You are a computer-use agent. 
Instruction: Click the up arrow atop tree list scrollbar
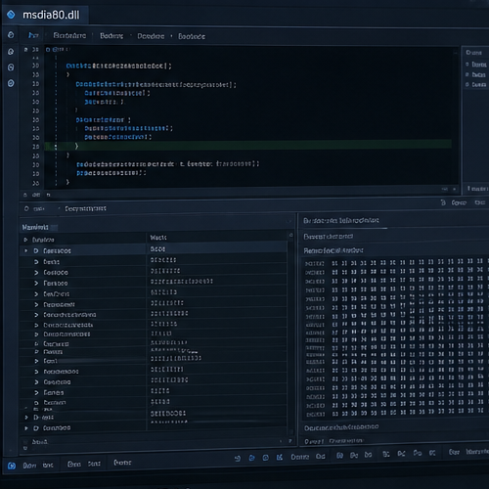[x=290, y=235]
